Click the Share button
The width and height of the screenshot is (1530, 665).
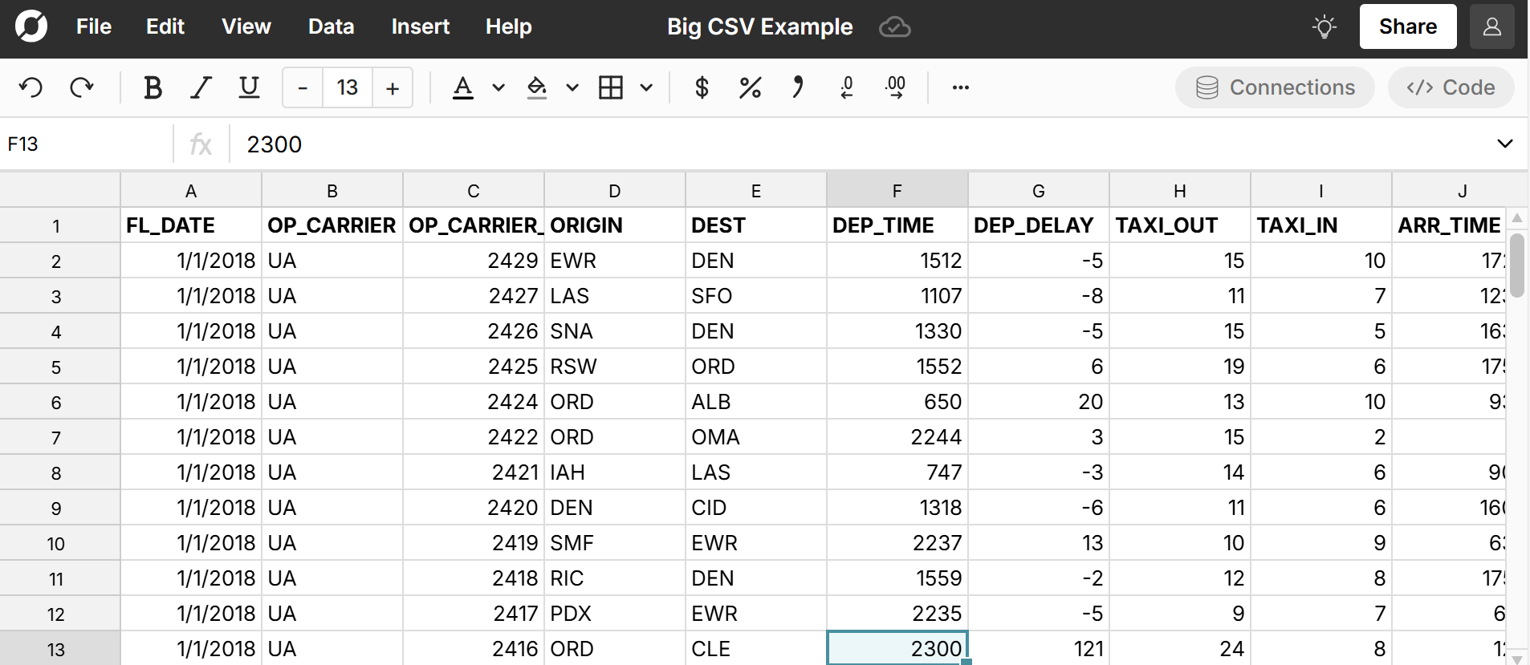[1407, 26]
